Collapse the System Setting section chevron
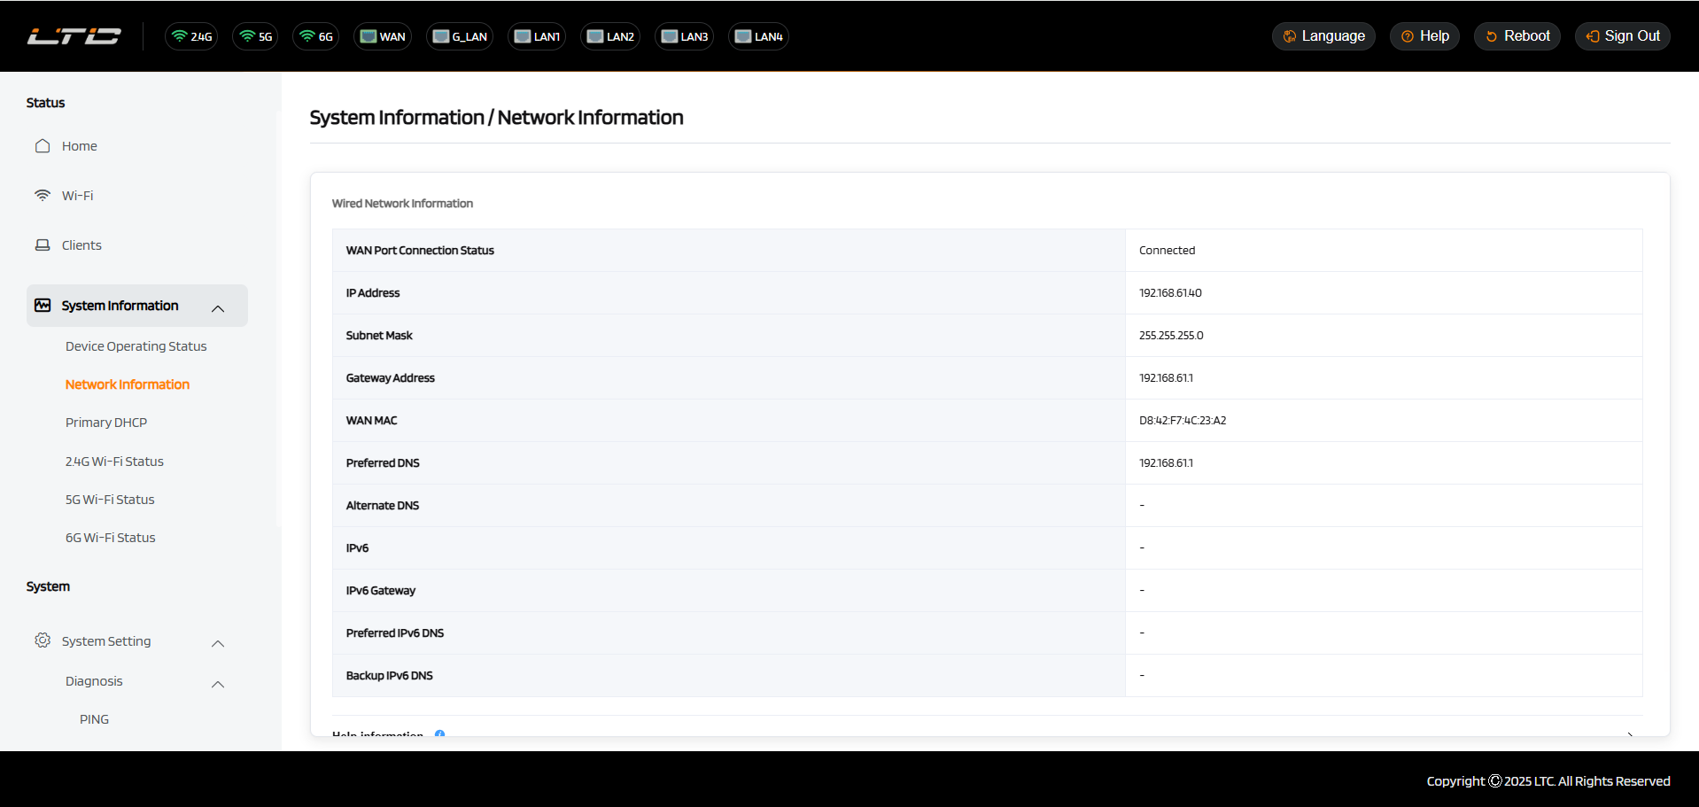 [218, 642]
